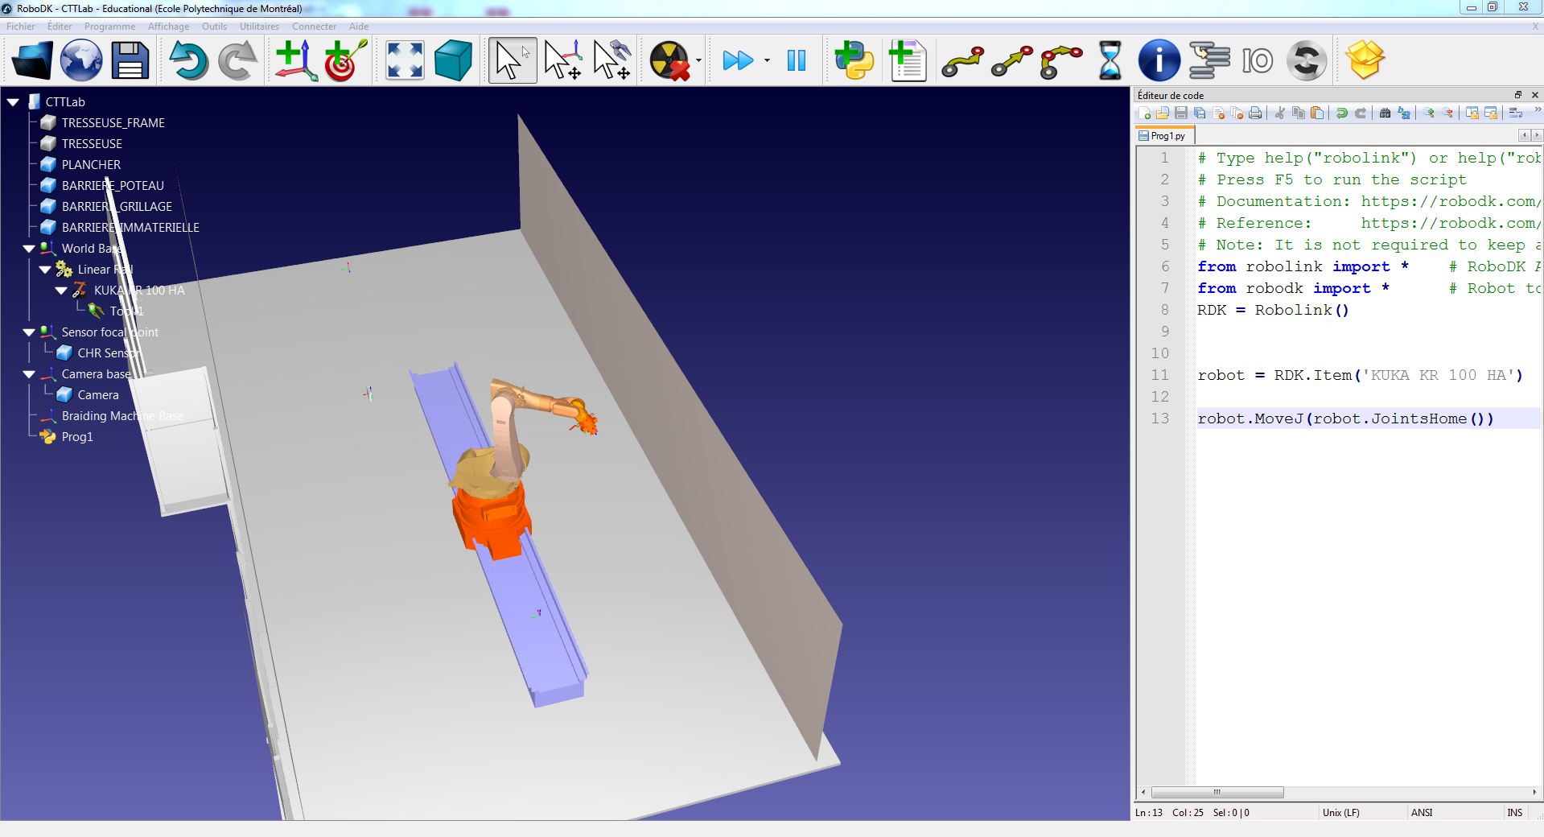The width and height of the screenshot is (1544, 837).
Task: Toggle the isometric view cube button
Action: [453, 60]
